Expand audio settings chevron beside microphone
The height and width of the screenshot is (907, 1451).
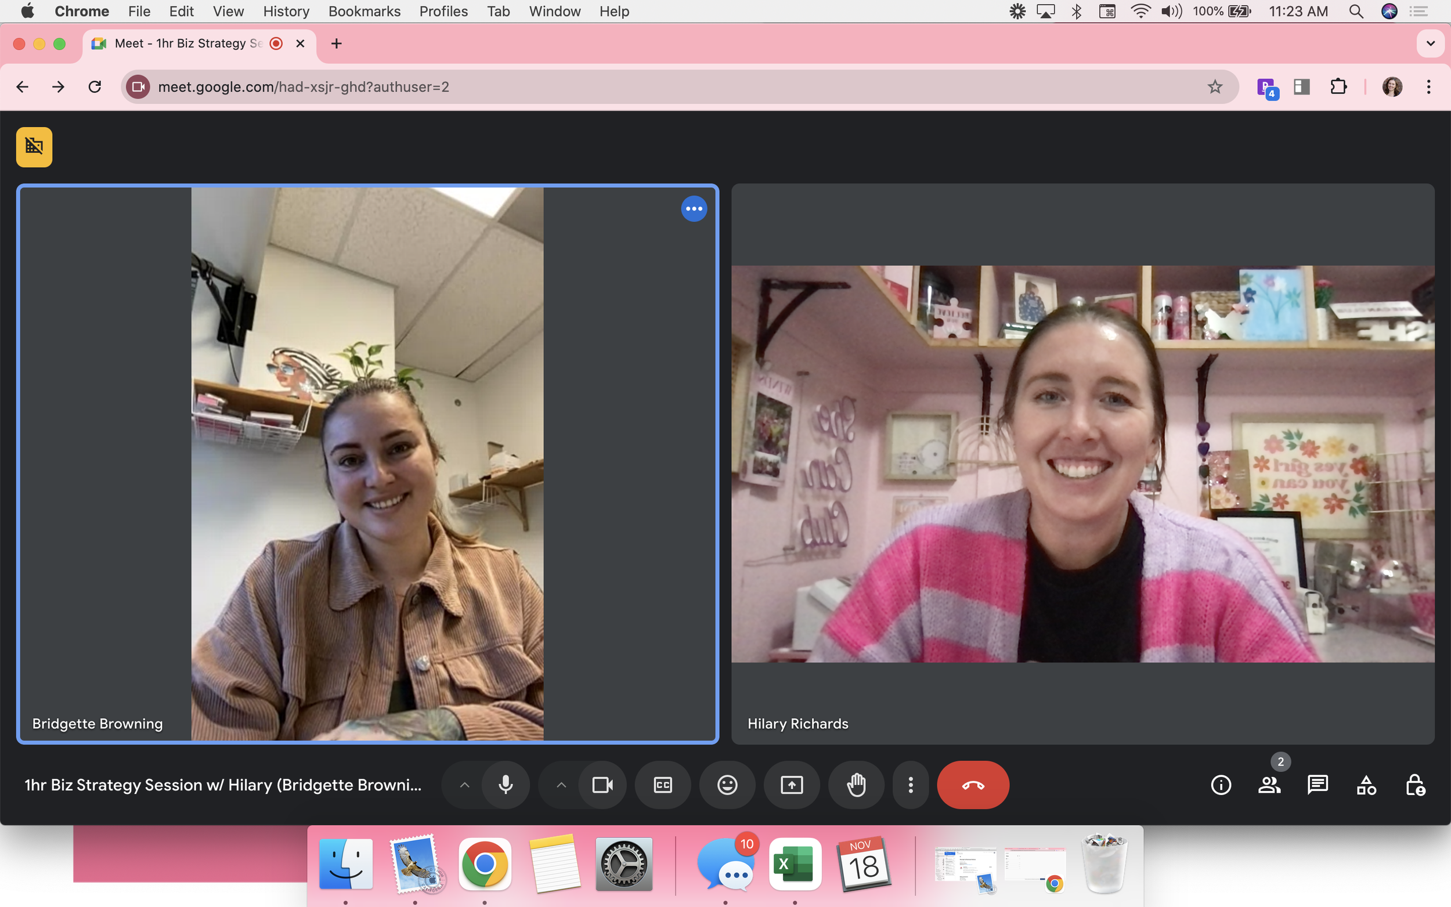tap(464, 785)
